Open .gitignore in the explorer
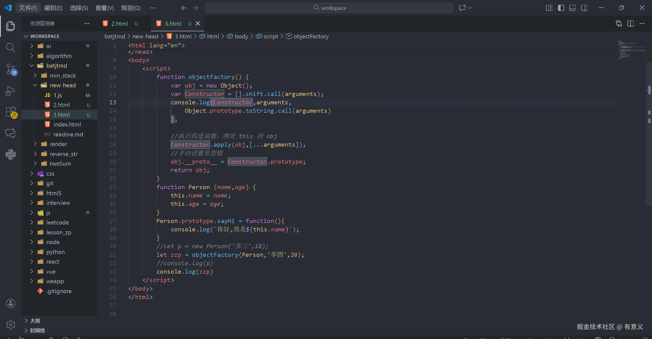 (59, 291)
